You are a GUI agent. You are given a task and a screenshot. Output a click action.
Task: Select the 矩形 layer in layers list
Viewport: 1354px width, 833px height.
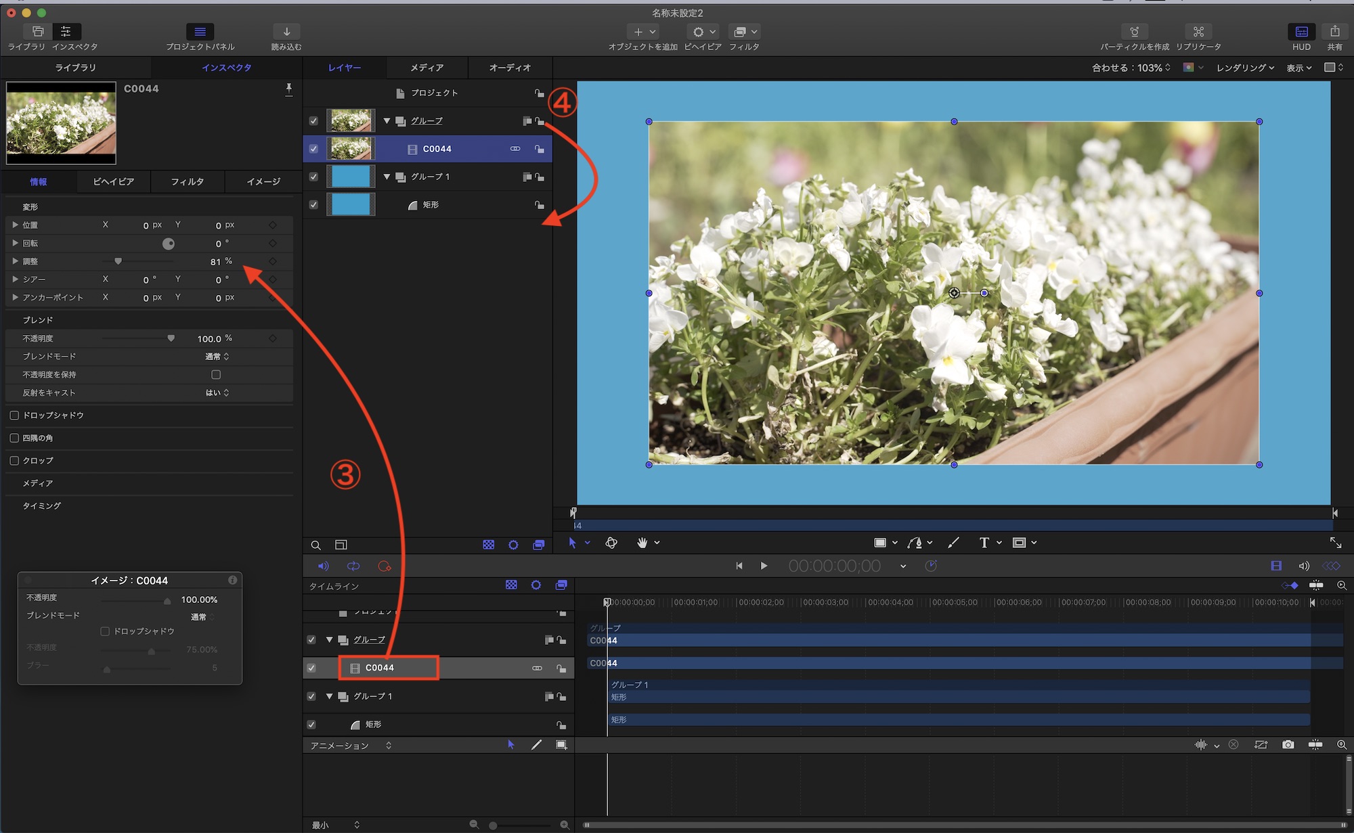[431, 205]
